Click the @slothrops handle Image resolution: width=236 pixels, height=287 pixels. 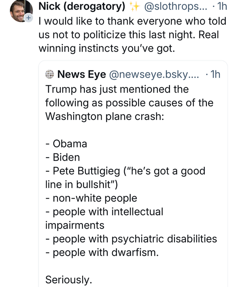tap(175, 7)
